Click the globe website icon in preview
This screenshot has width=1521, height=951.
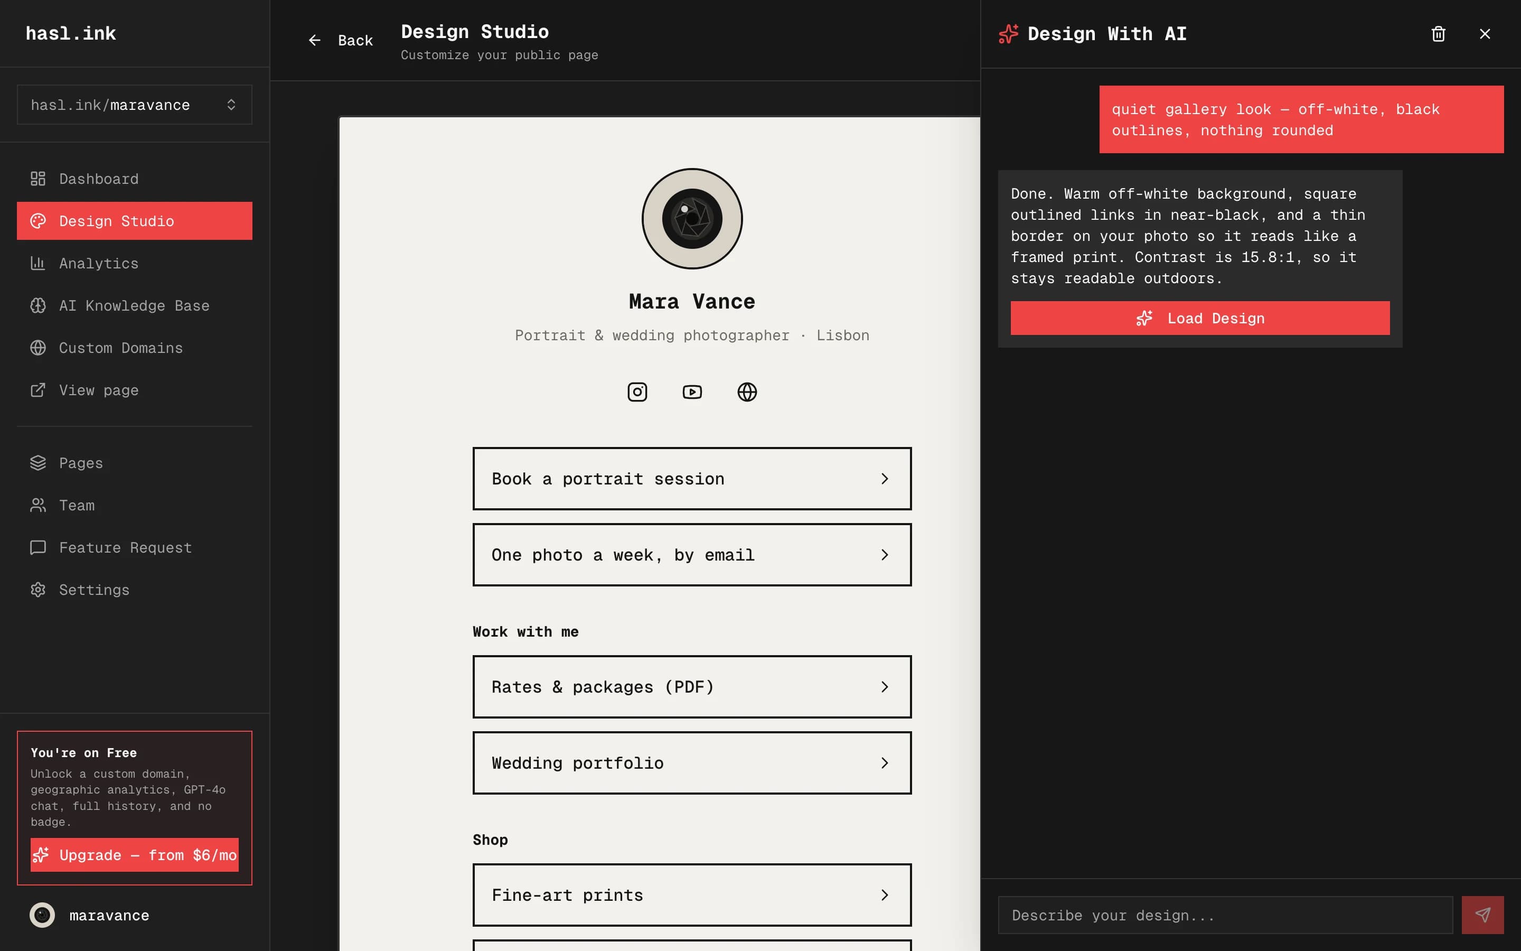tap(747, 392)
